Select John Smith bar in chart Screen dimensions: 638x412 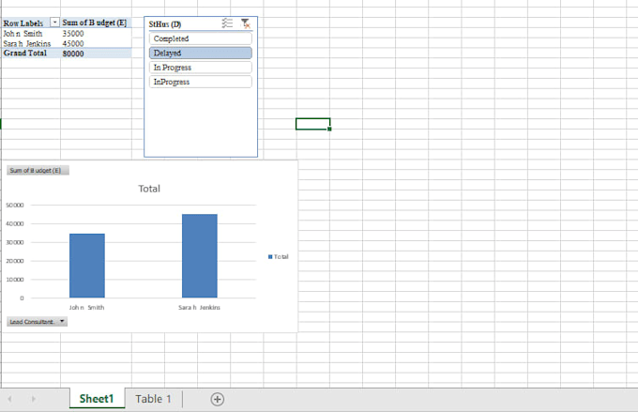(x=87, y=266)
